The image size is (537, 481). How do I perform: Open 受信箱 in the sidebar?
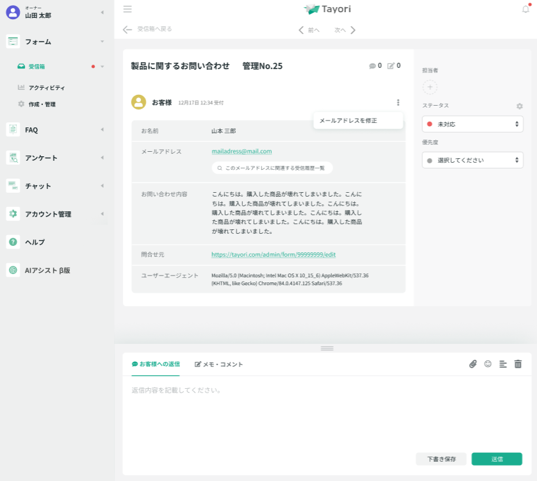(x=37, y=67)
